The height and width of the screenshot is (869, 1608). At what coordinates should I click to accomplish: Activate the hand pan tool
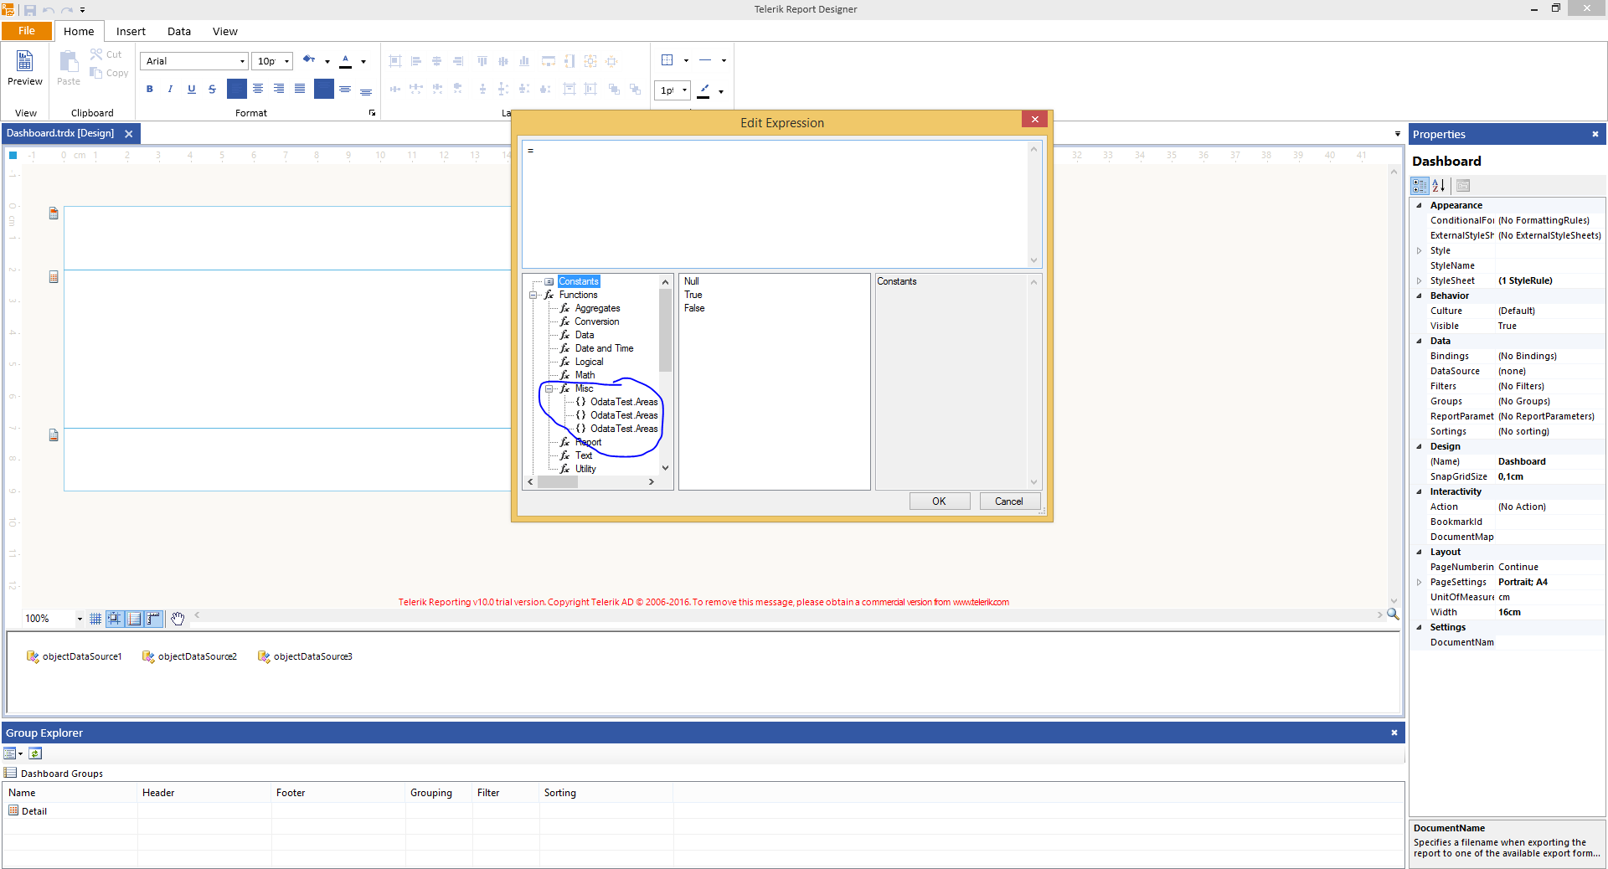178,619
